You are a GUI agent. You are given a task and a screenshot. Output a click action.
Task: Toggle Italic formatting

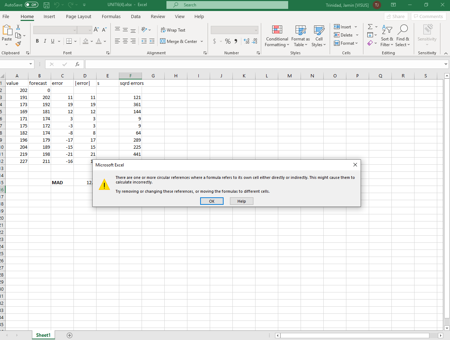[45, 41]
